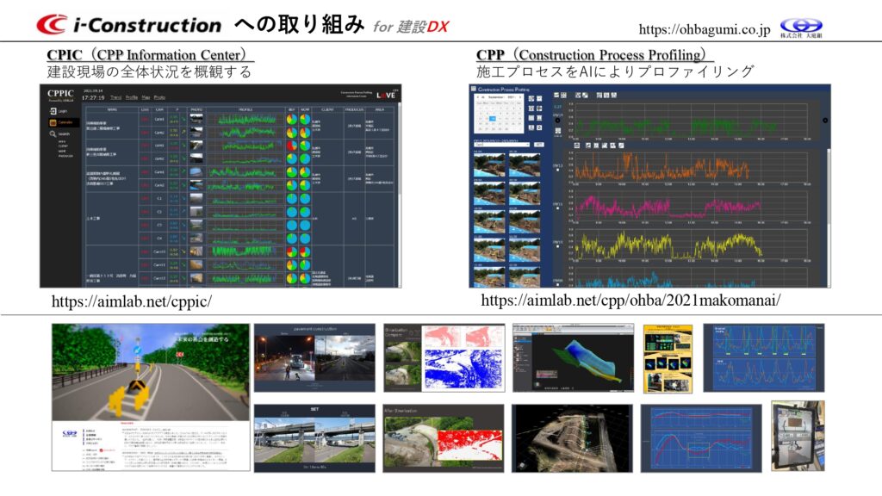Open the Binarization Compare blue-map thumbnail

click(444, 357)
